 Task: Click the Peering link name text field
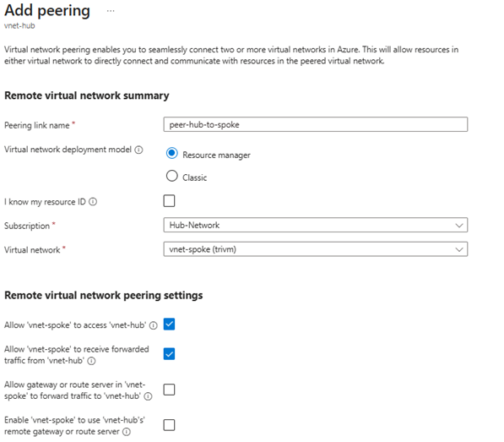(316, 124)
